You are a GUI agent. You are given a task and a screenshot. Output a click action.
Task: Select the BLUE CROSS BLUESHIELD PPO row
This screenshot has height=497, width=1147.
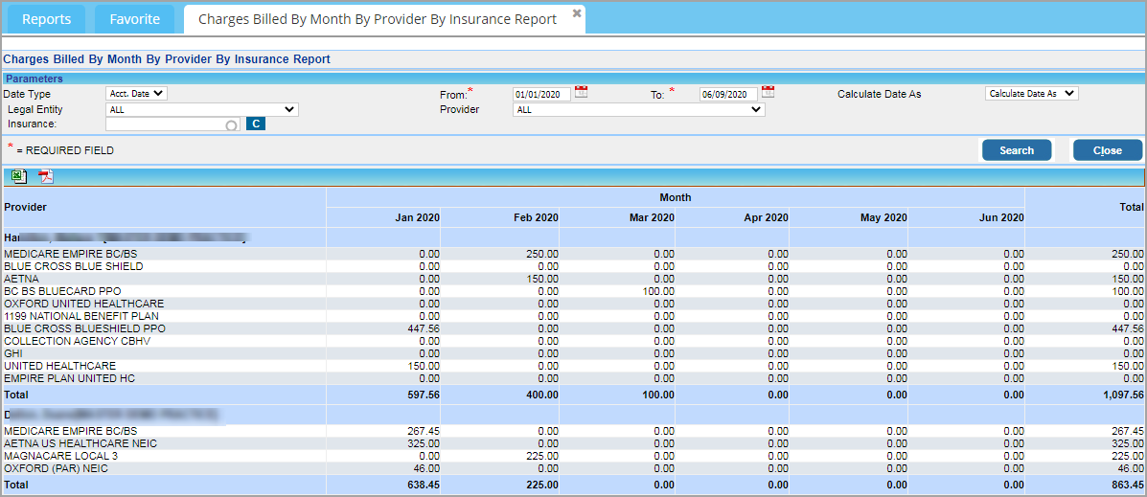tap(573, 328)
